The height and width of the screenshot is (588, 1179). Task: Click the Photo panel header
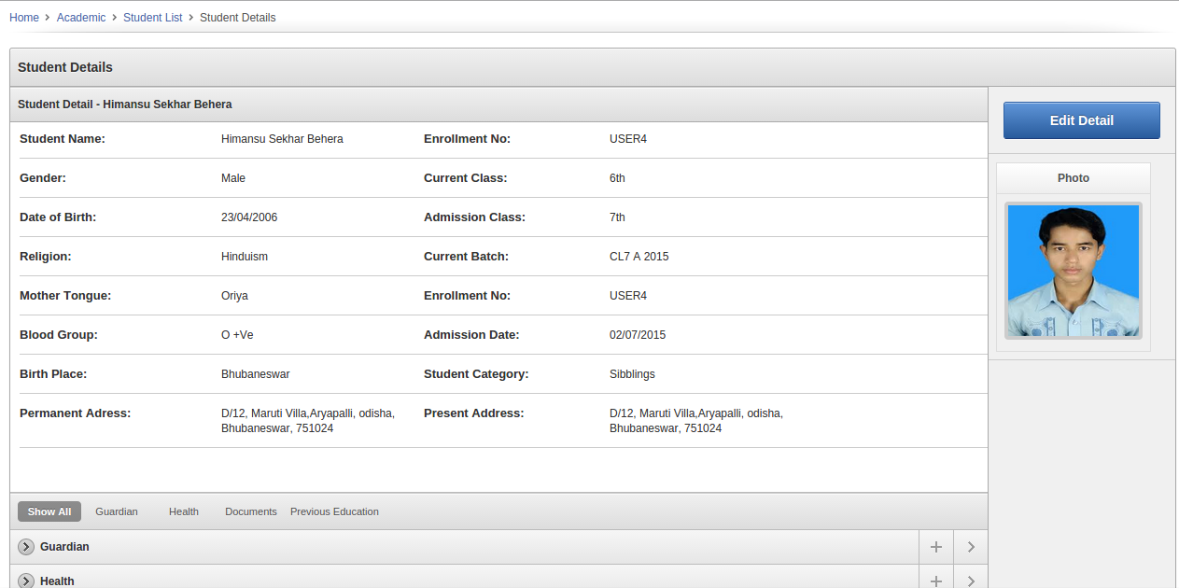(1073, 178)
